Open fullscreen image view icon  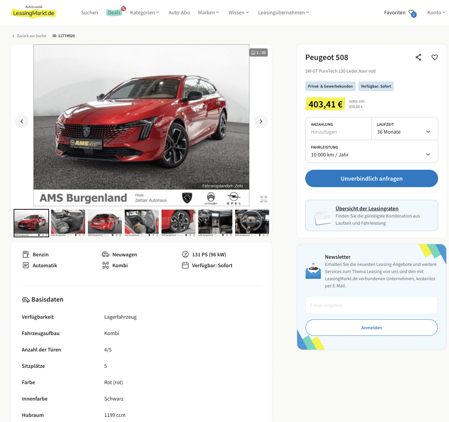[x=264, y=198]
